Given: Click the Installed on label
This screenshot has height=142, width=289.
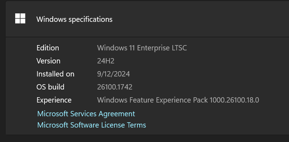Looking at the screenshot, I should (x=55, y=74).
